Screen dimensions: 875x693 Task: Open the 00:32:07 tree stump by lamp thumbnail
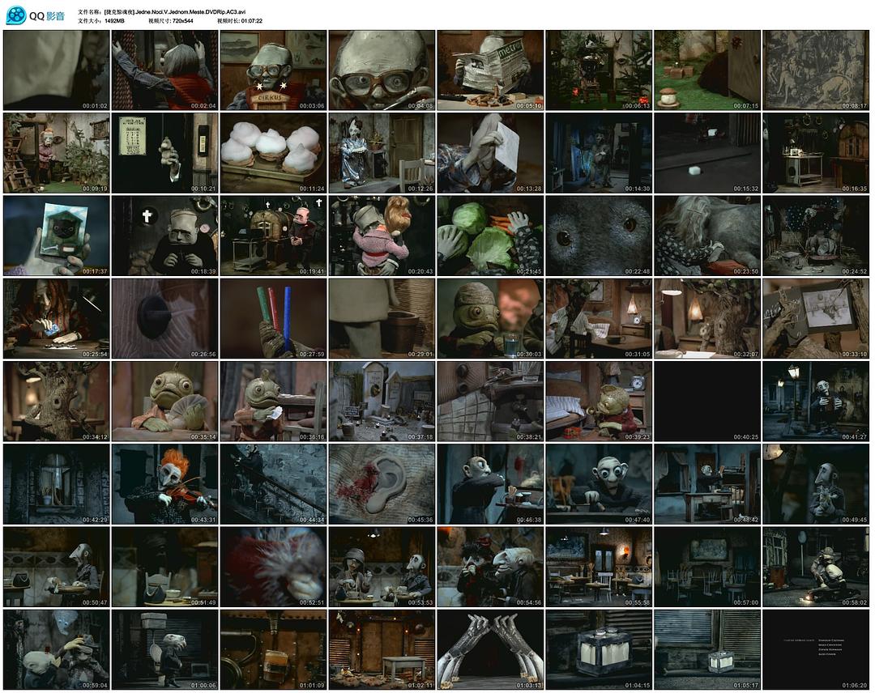coord(707,318)
